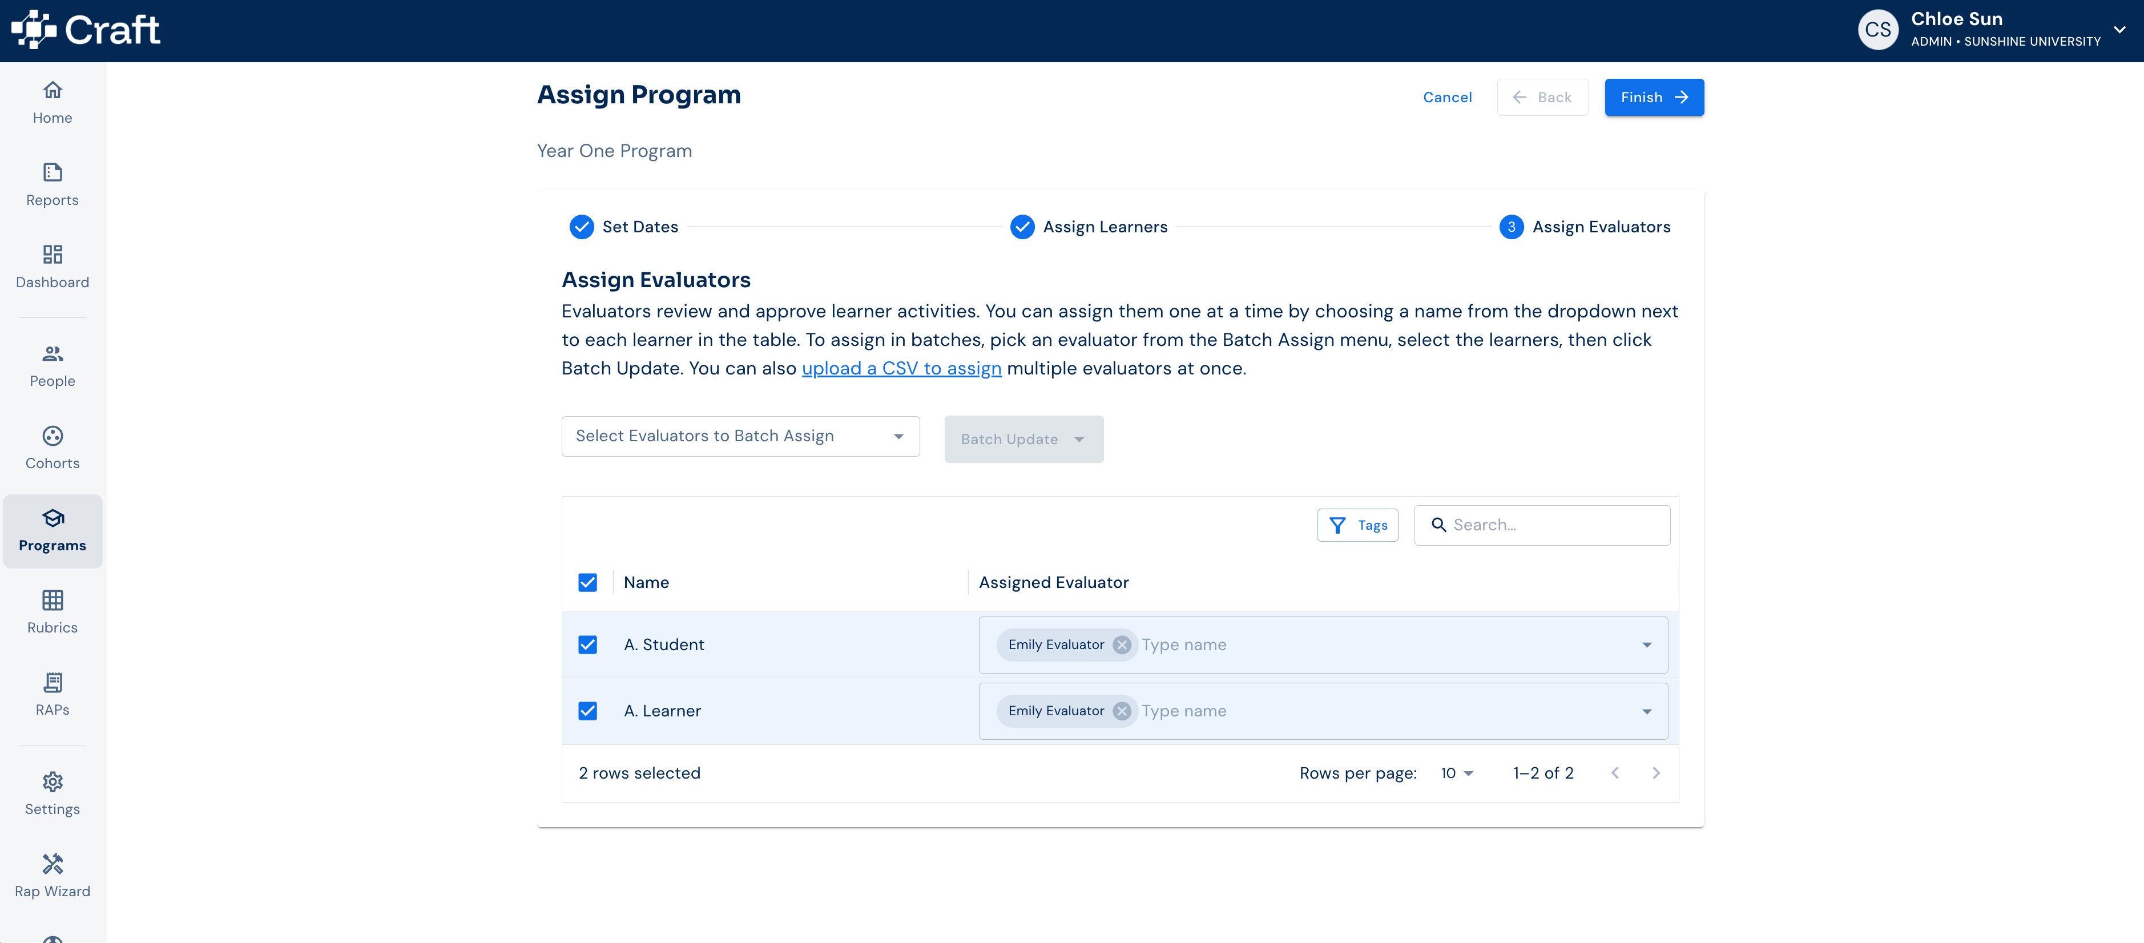Click the Year One Program subtitle

(x=614, y=151)
